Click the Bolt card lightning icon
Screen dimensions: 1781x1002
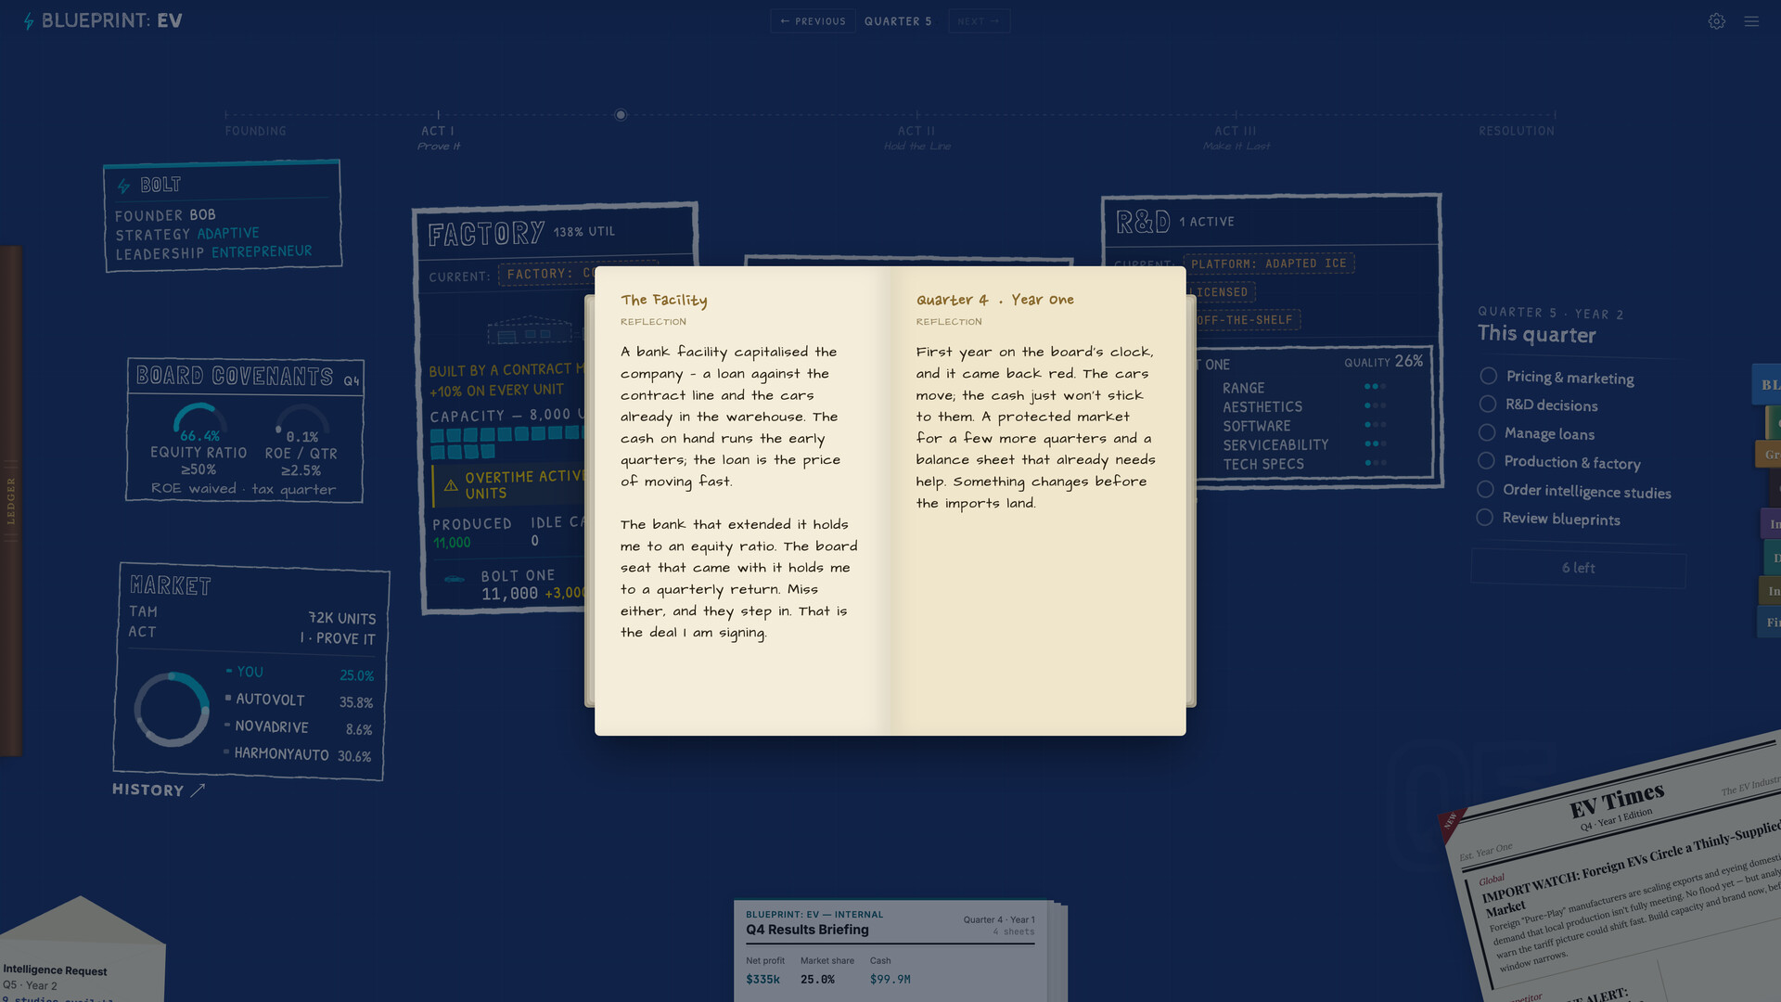(123, 186)
